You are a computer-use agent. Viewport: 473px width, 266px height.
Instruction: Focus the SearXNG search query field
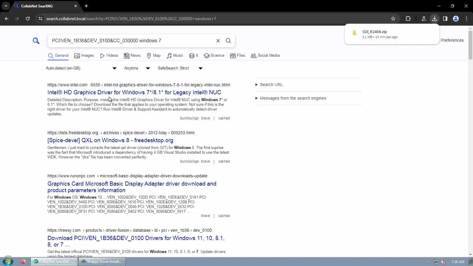(132, 41)
